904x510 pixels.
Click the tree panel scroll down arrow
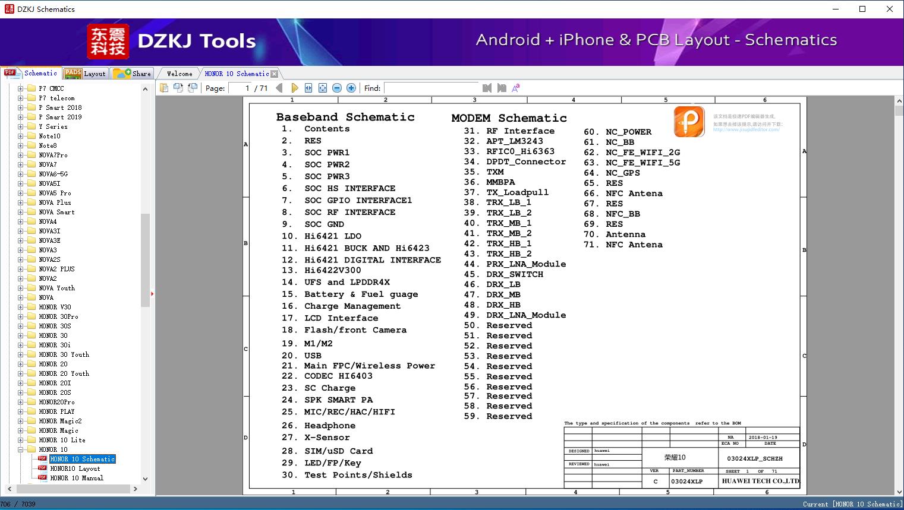[x=145, y=479]
